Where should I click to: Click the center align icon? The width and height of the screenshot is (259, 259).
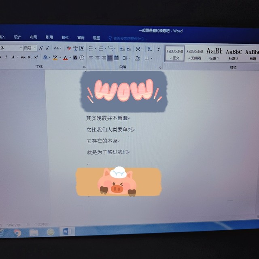(98, 58)
